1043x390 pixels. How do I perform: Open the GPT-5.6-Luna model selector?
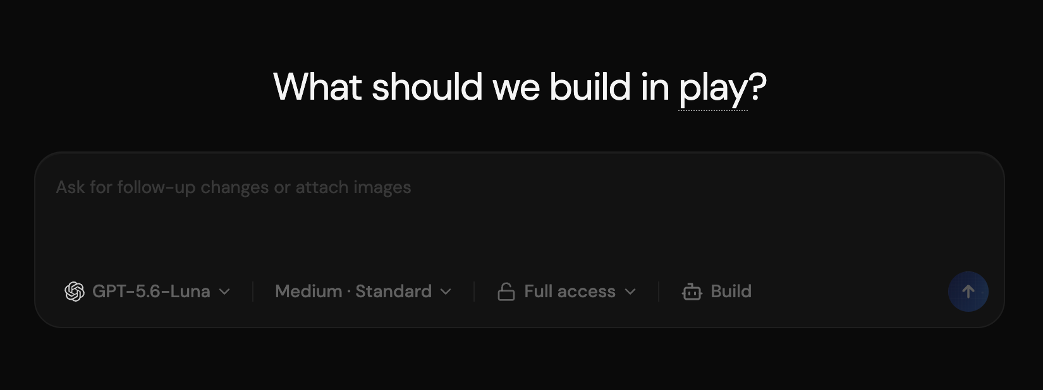click(x=147, y=292)
